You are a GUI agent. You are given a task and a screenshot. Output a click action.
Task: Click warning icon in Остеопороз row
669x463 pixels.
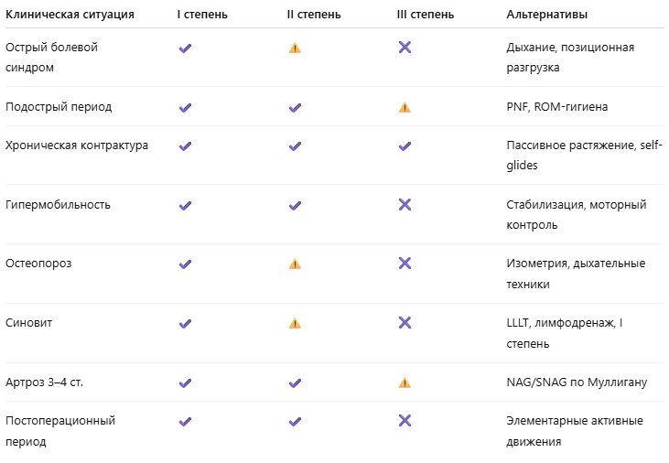tap(295, 264)
